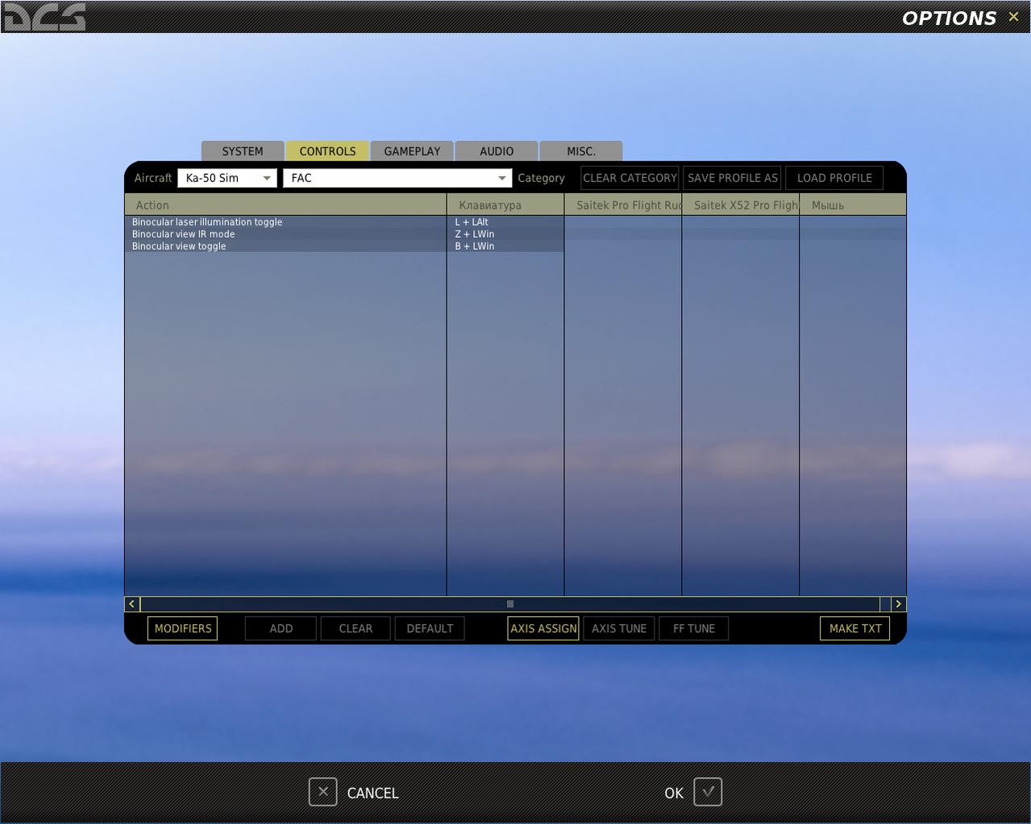Click the OK checkmark icon box
1031x824 pixels.
[708, 792]
